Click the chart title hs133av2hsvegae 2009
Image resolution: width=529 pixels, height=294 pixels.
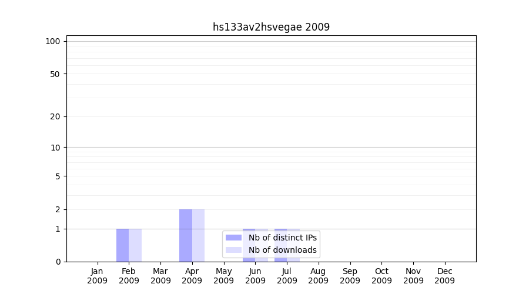[x=271, y=27]
